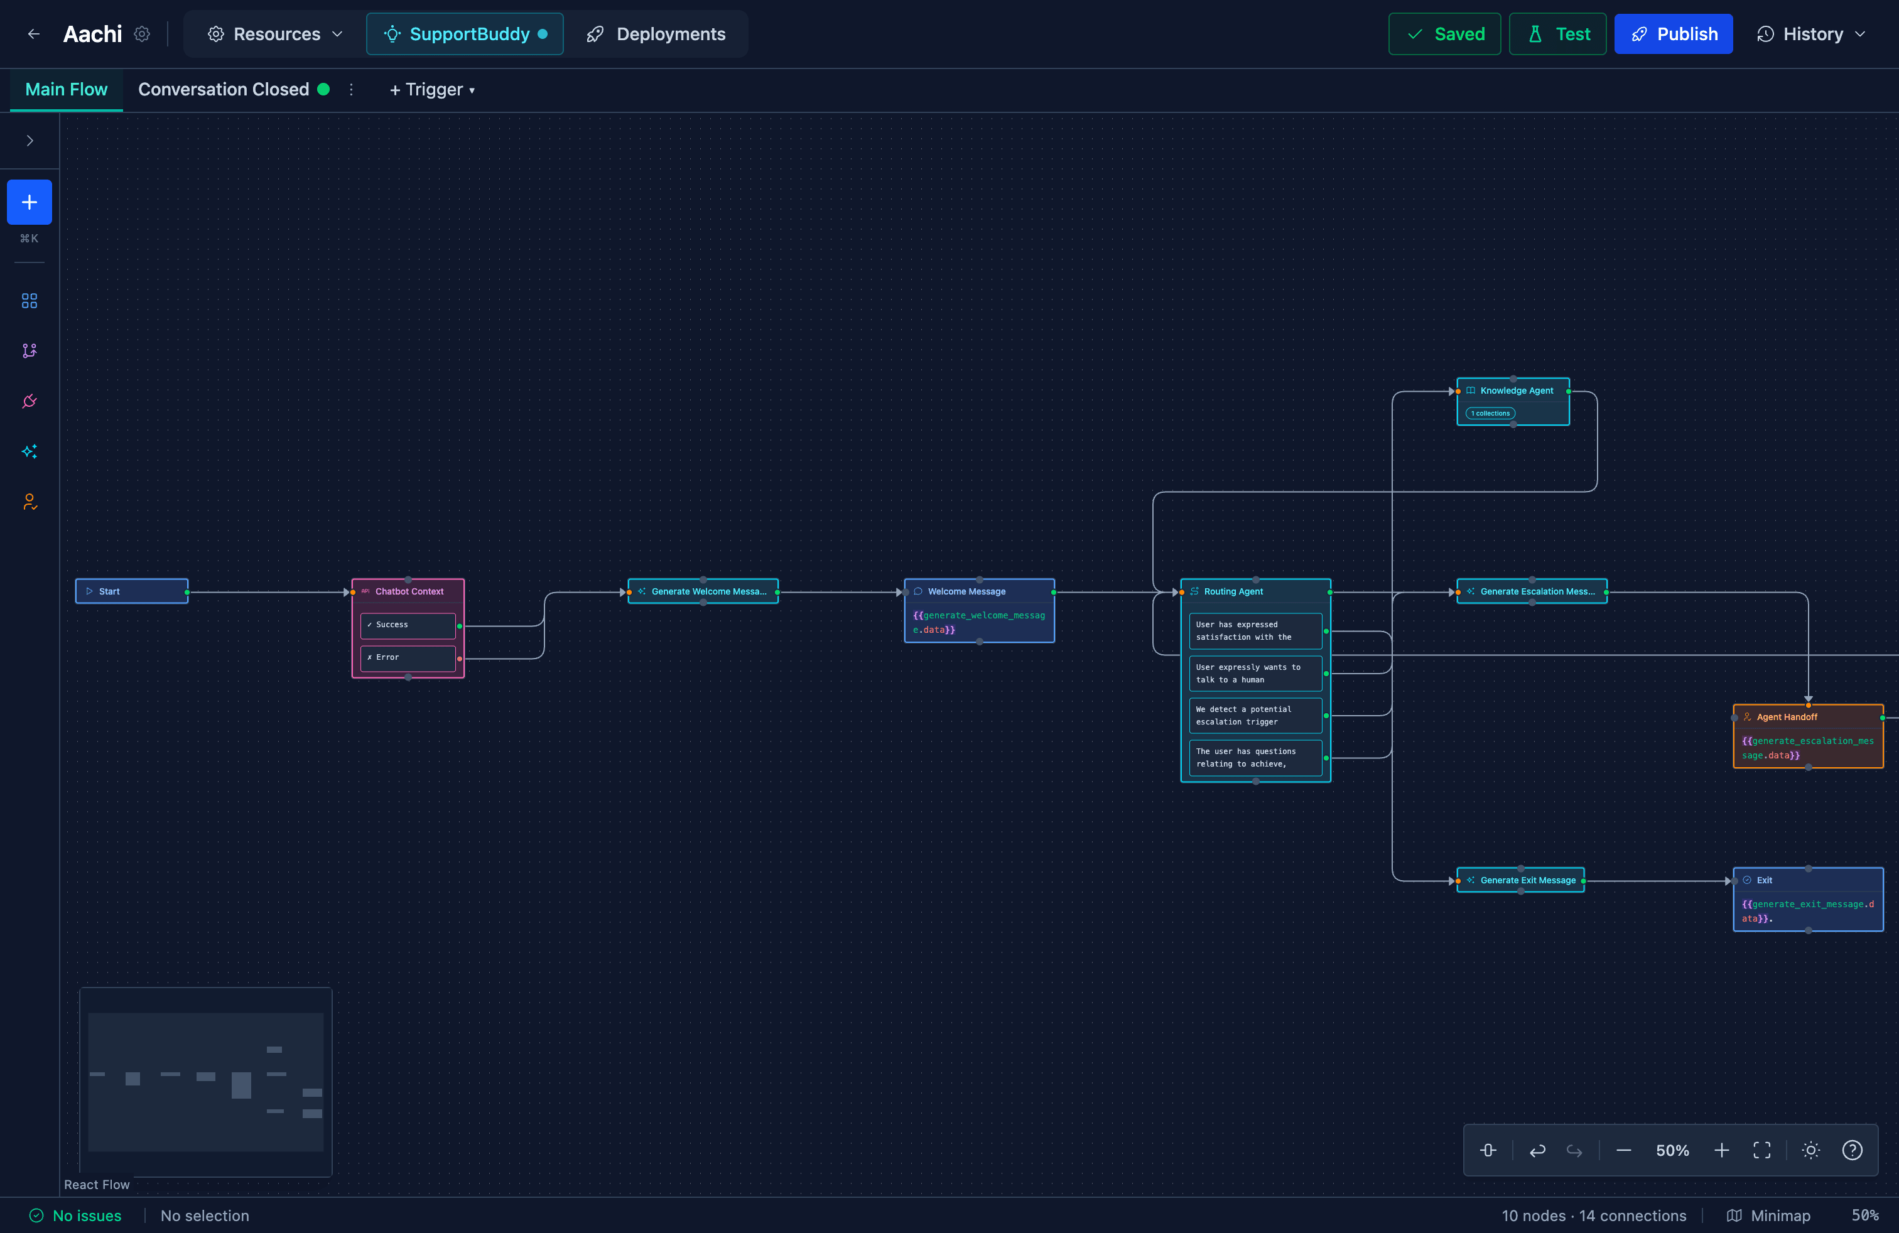Open the four-squares blocks sidebar icon

point(30,301)
